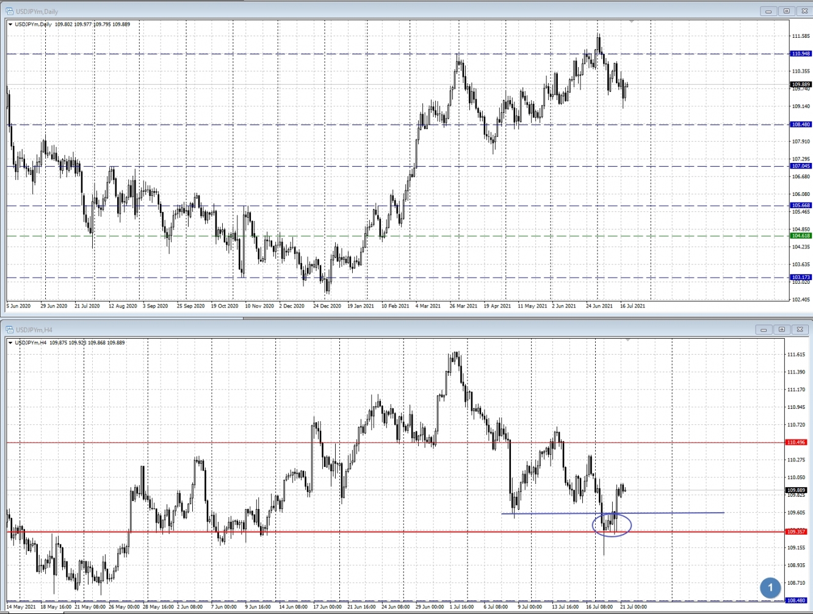Click the 4 Mar 2021 date on Daily axis
813x614 pixels.
point(428,306)
